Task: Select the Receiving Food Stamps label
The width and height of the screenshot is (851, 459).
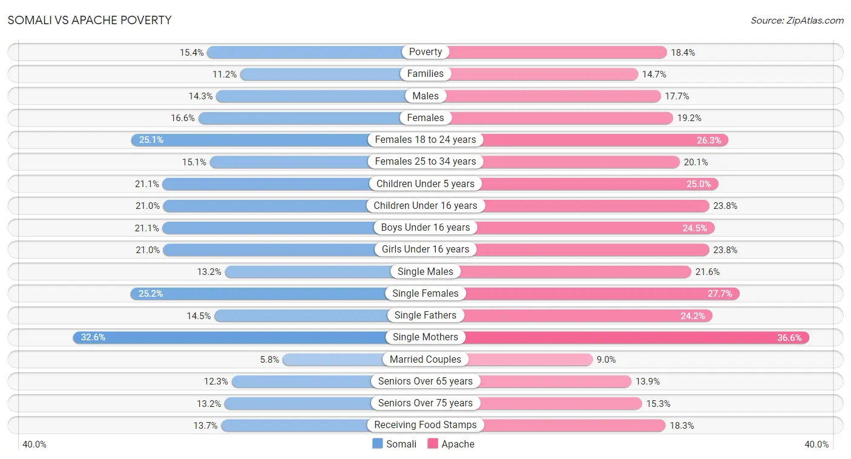Action: pos(425,425)
